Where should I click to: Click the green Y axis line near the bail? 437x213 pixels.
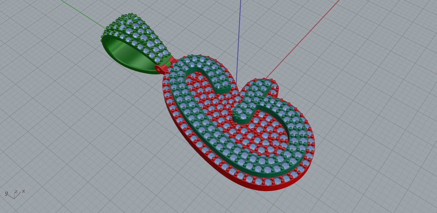(83, 14)
